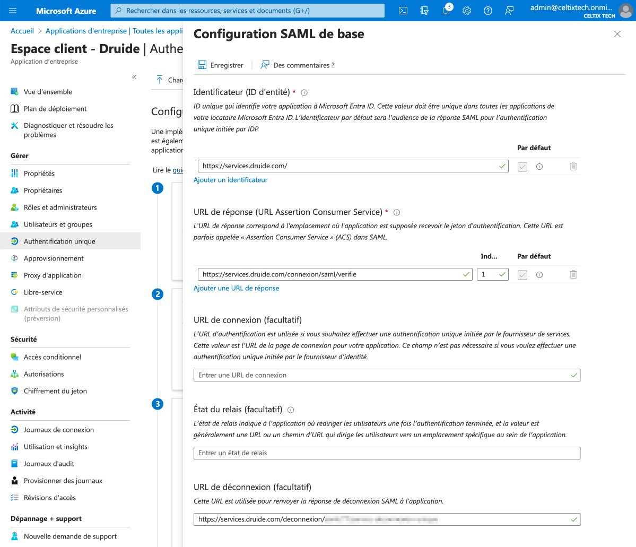Close the Configuration SAML de base panel

coord(617,34)
